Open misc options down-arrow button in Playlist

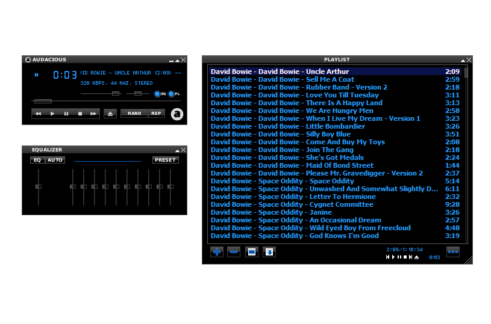pyautogui.click(x=269, y=252)
